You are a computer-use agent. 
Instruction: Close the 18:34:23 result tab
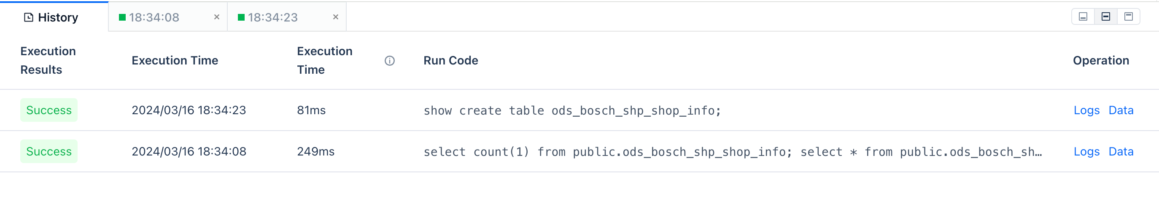point(335,17)
